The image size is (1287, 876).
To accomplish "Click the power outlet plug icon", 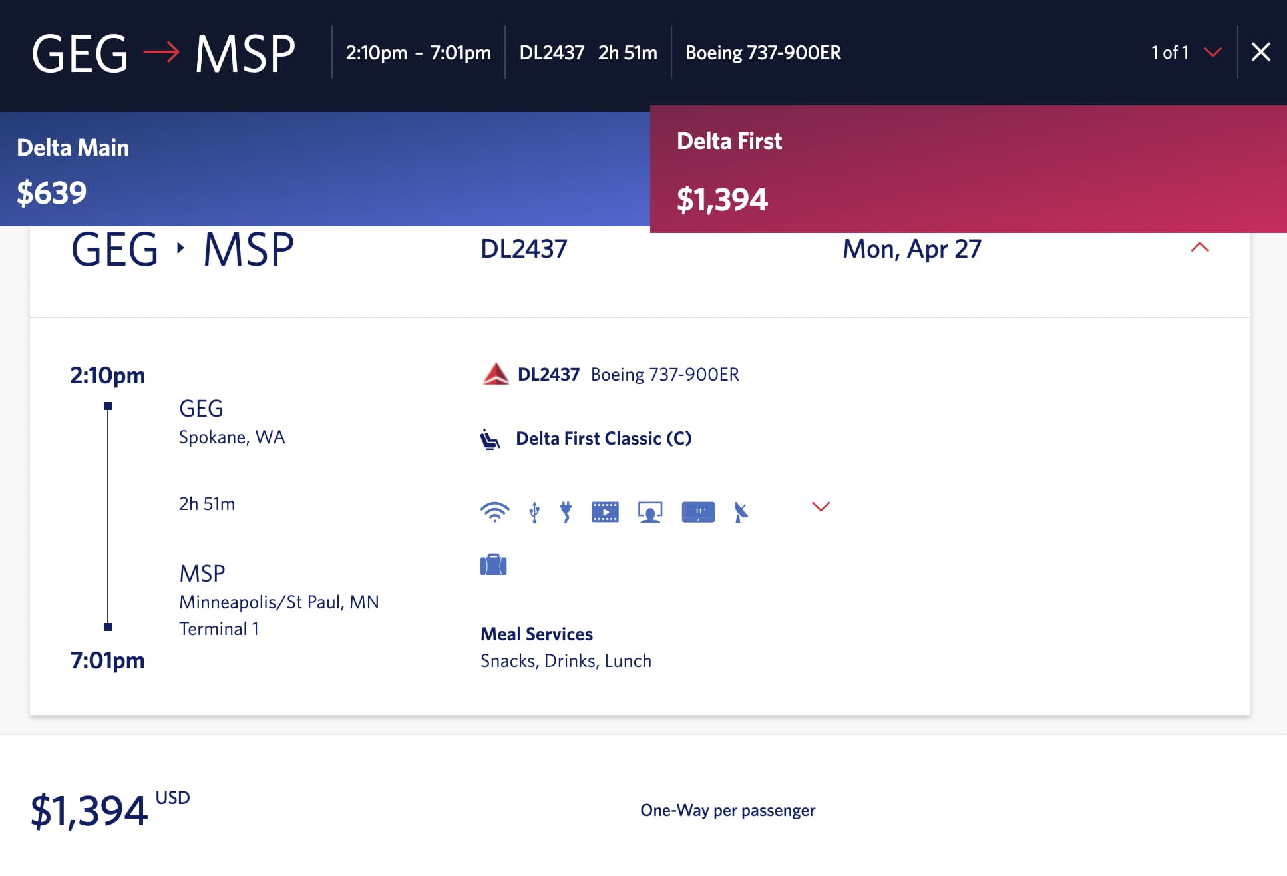I will pos(566,511).
